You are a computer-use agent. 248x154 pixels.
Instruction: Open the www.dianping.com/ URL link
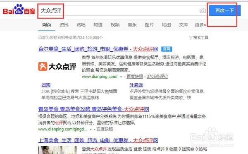(x=100, y=77)
